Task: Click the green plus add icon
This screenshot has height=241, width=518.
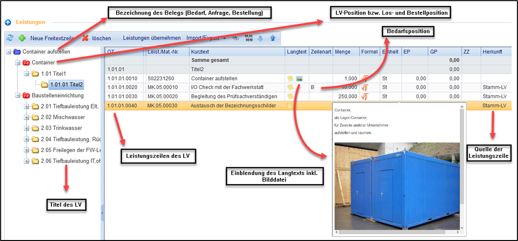Action: point(22,38)
